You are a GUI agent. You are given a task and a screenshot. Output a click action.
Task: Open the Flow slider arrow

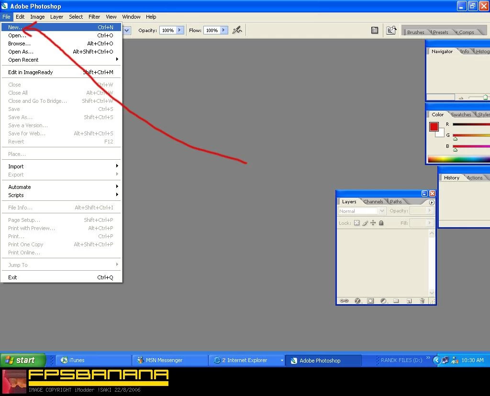pyautogui.click(x=223, y=30)
